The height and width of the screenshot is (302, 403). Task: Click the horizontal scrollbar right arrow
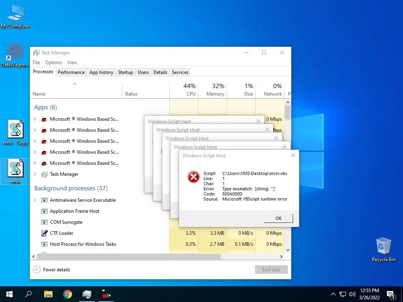281,256
